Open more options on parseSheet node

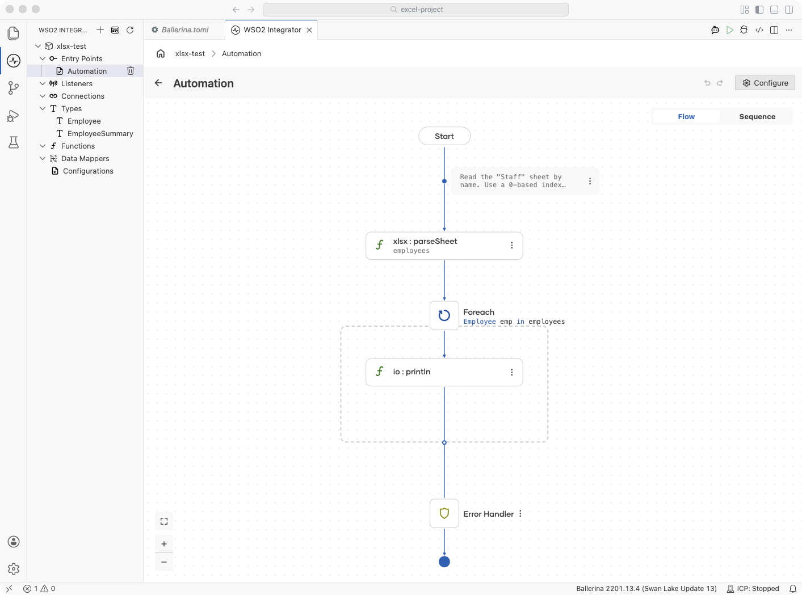[511, 246]
